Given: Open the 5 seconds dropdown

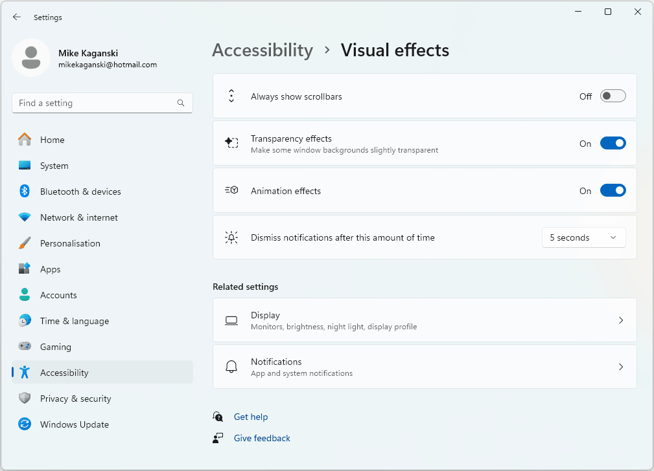Looking at the screenshot, I should click(x=583, y=237).
